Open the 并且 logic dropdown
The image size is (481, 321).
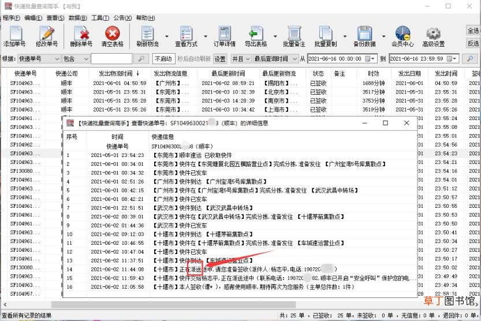241,58
